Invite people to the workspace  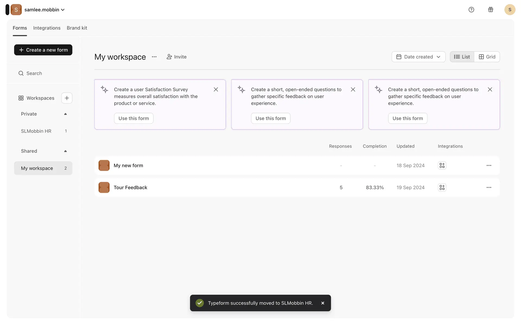point(176,57)
